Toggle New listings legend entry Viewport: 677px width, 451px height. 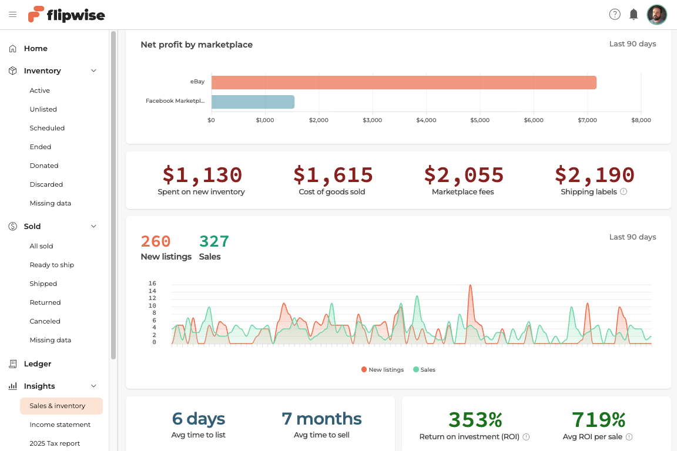coord(383,369)
